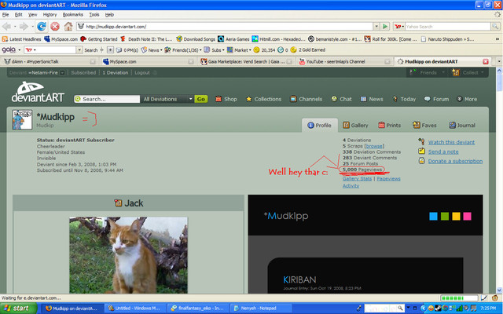Open the Forum navigation link
503x314 pixels.
[437, 99]
